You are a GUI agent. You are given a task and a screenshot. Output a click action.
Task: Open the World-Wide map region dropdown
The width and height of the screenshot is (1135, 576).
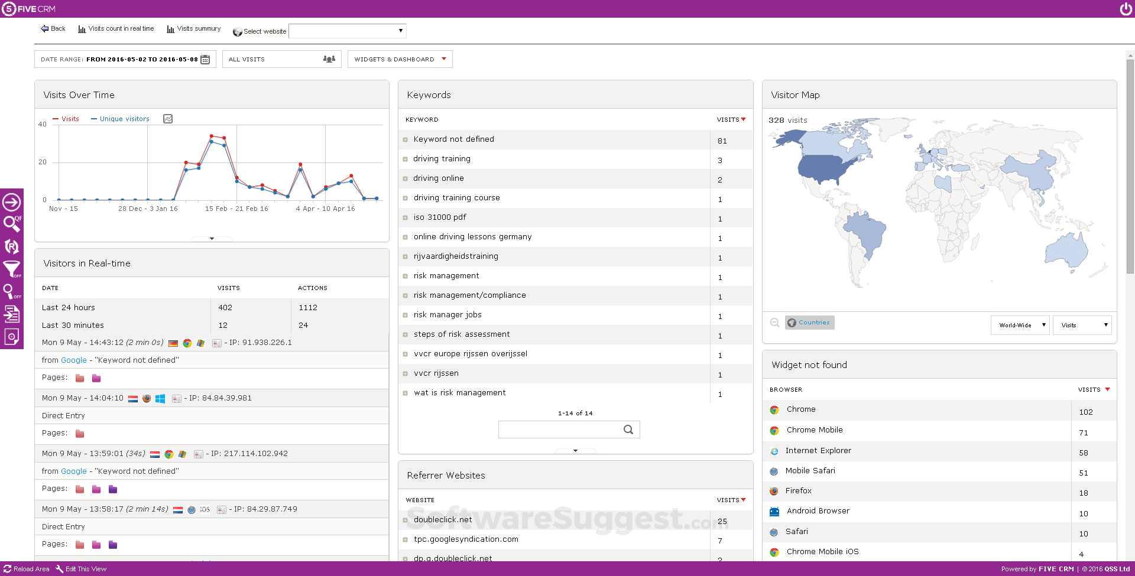[x=1020, y=325]
